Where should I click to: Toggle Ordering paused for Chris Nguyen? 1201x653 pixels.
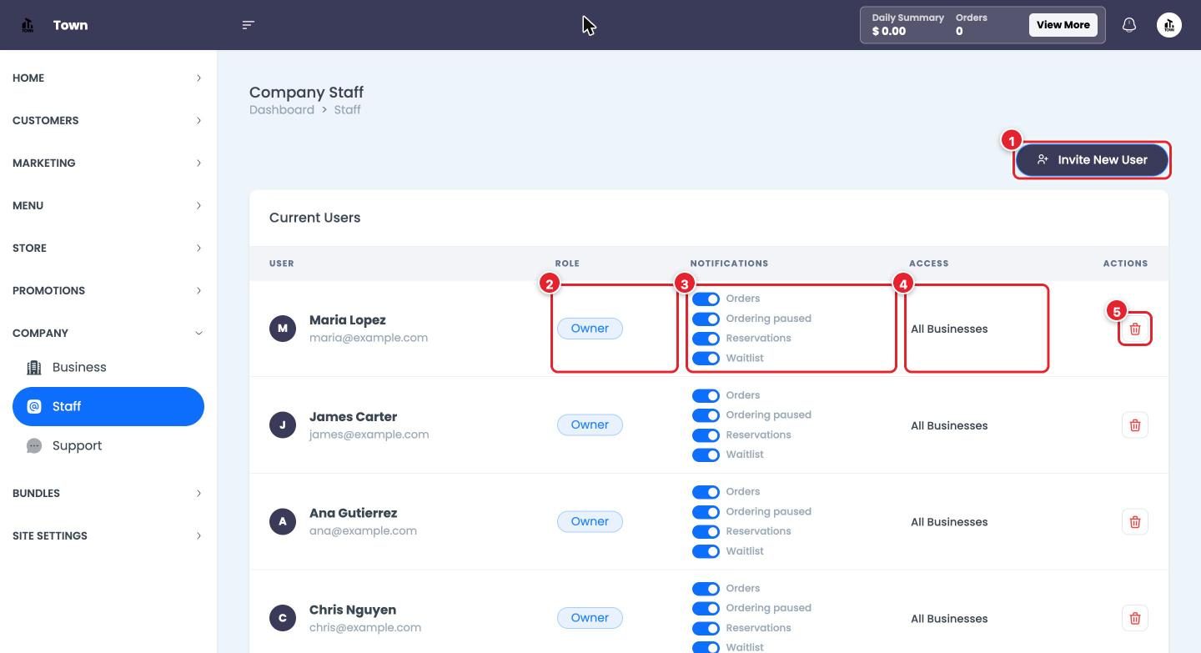pos(706,609)
